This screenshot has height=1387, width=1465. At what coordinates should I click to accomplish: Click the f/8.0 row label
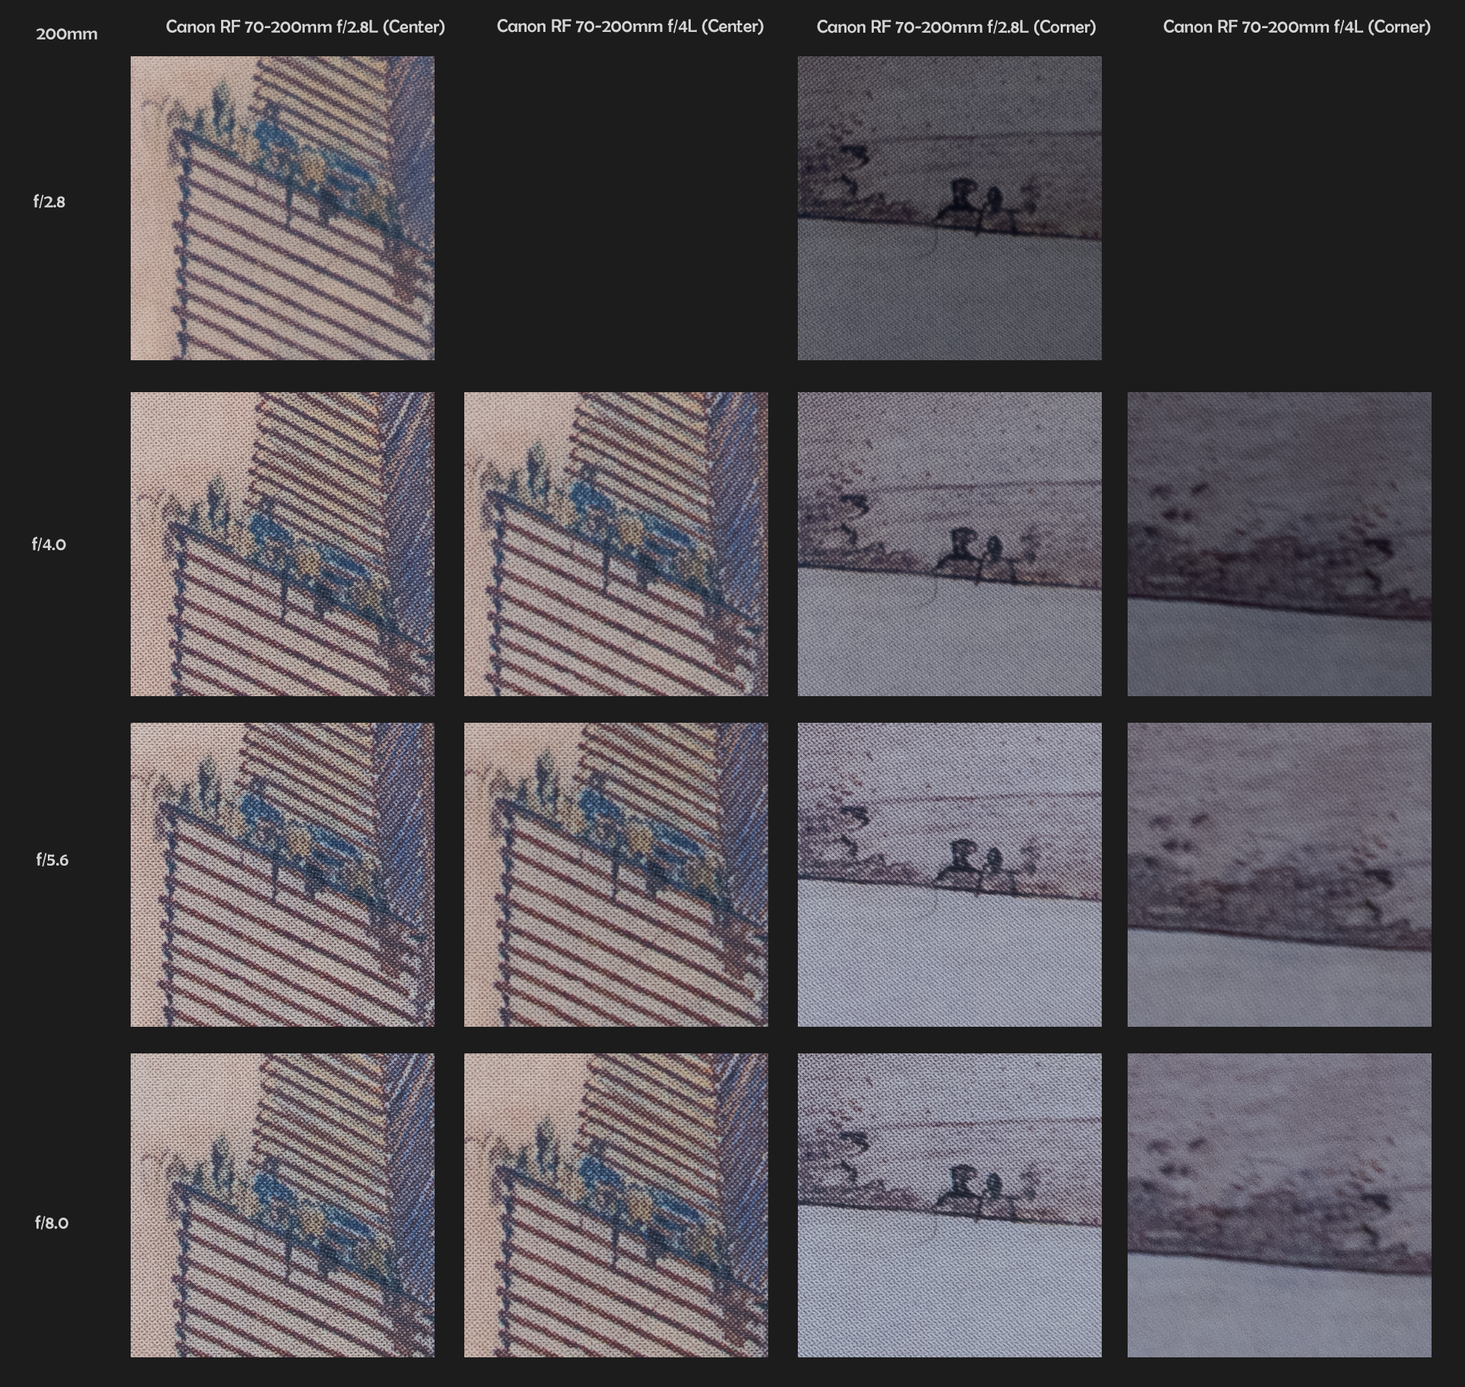coord(52,1223)
